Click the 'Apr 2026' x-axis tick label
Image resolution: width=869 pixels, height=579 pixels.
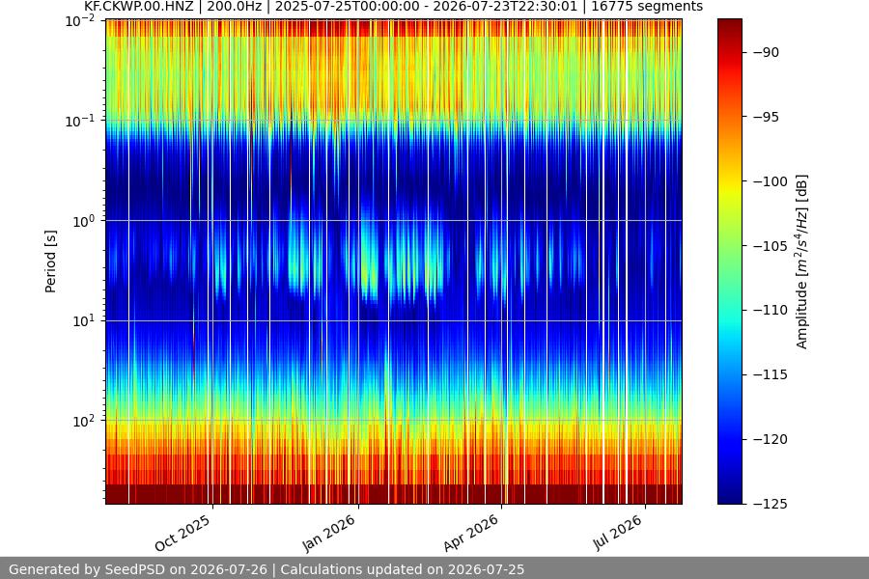[471, 533]
